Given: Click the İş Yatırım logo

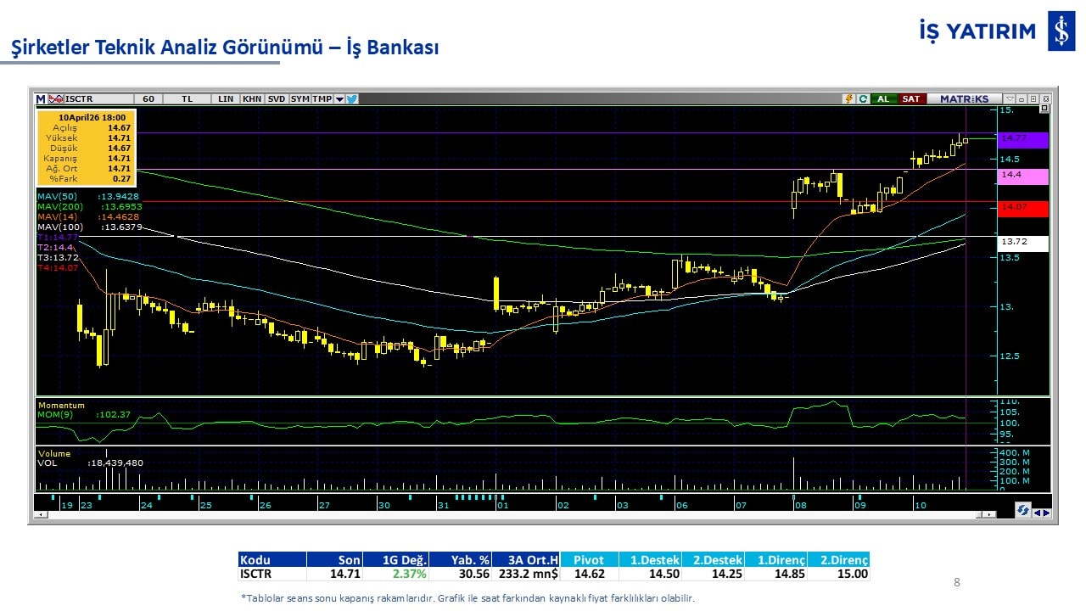Looking at the screenshot, I should click(996, 31).
